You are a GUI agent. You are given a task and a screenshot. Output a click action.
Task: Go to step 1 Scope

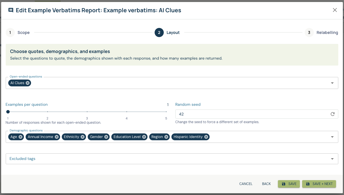(x=18, y=32)
